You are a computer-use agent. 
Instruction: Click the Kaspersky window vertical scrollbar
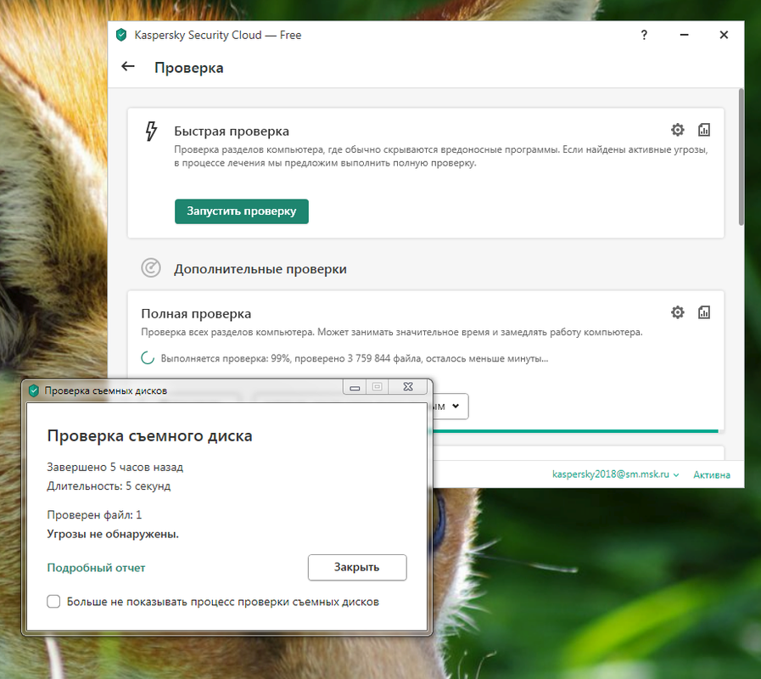[x=741, y=157]
